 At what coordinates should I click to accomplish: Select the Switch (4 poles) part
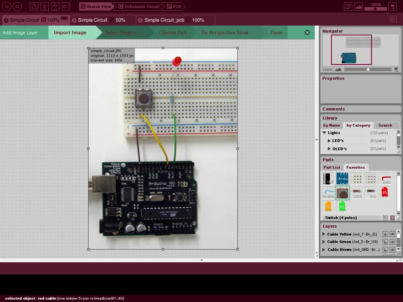[342, 193]
